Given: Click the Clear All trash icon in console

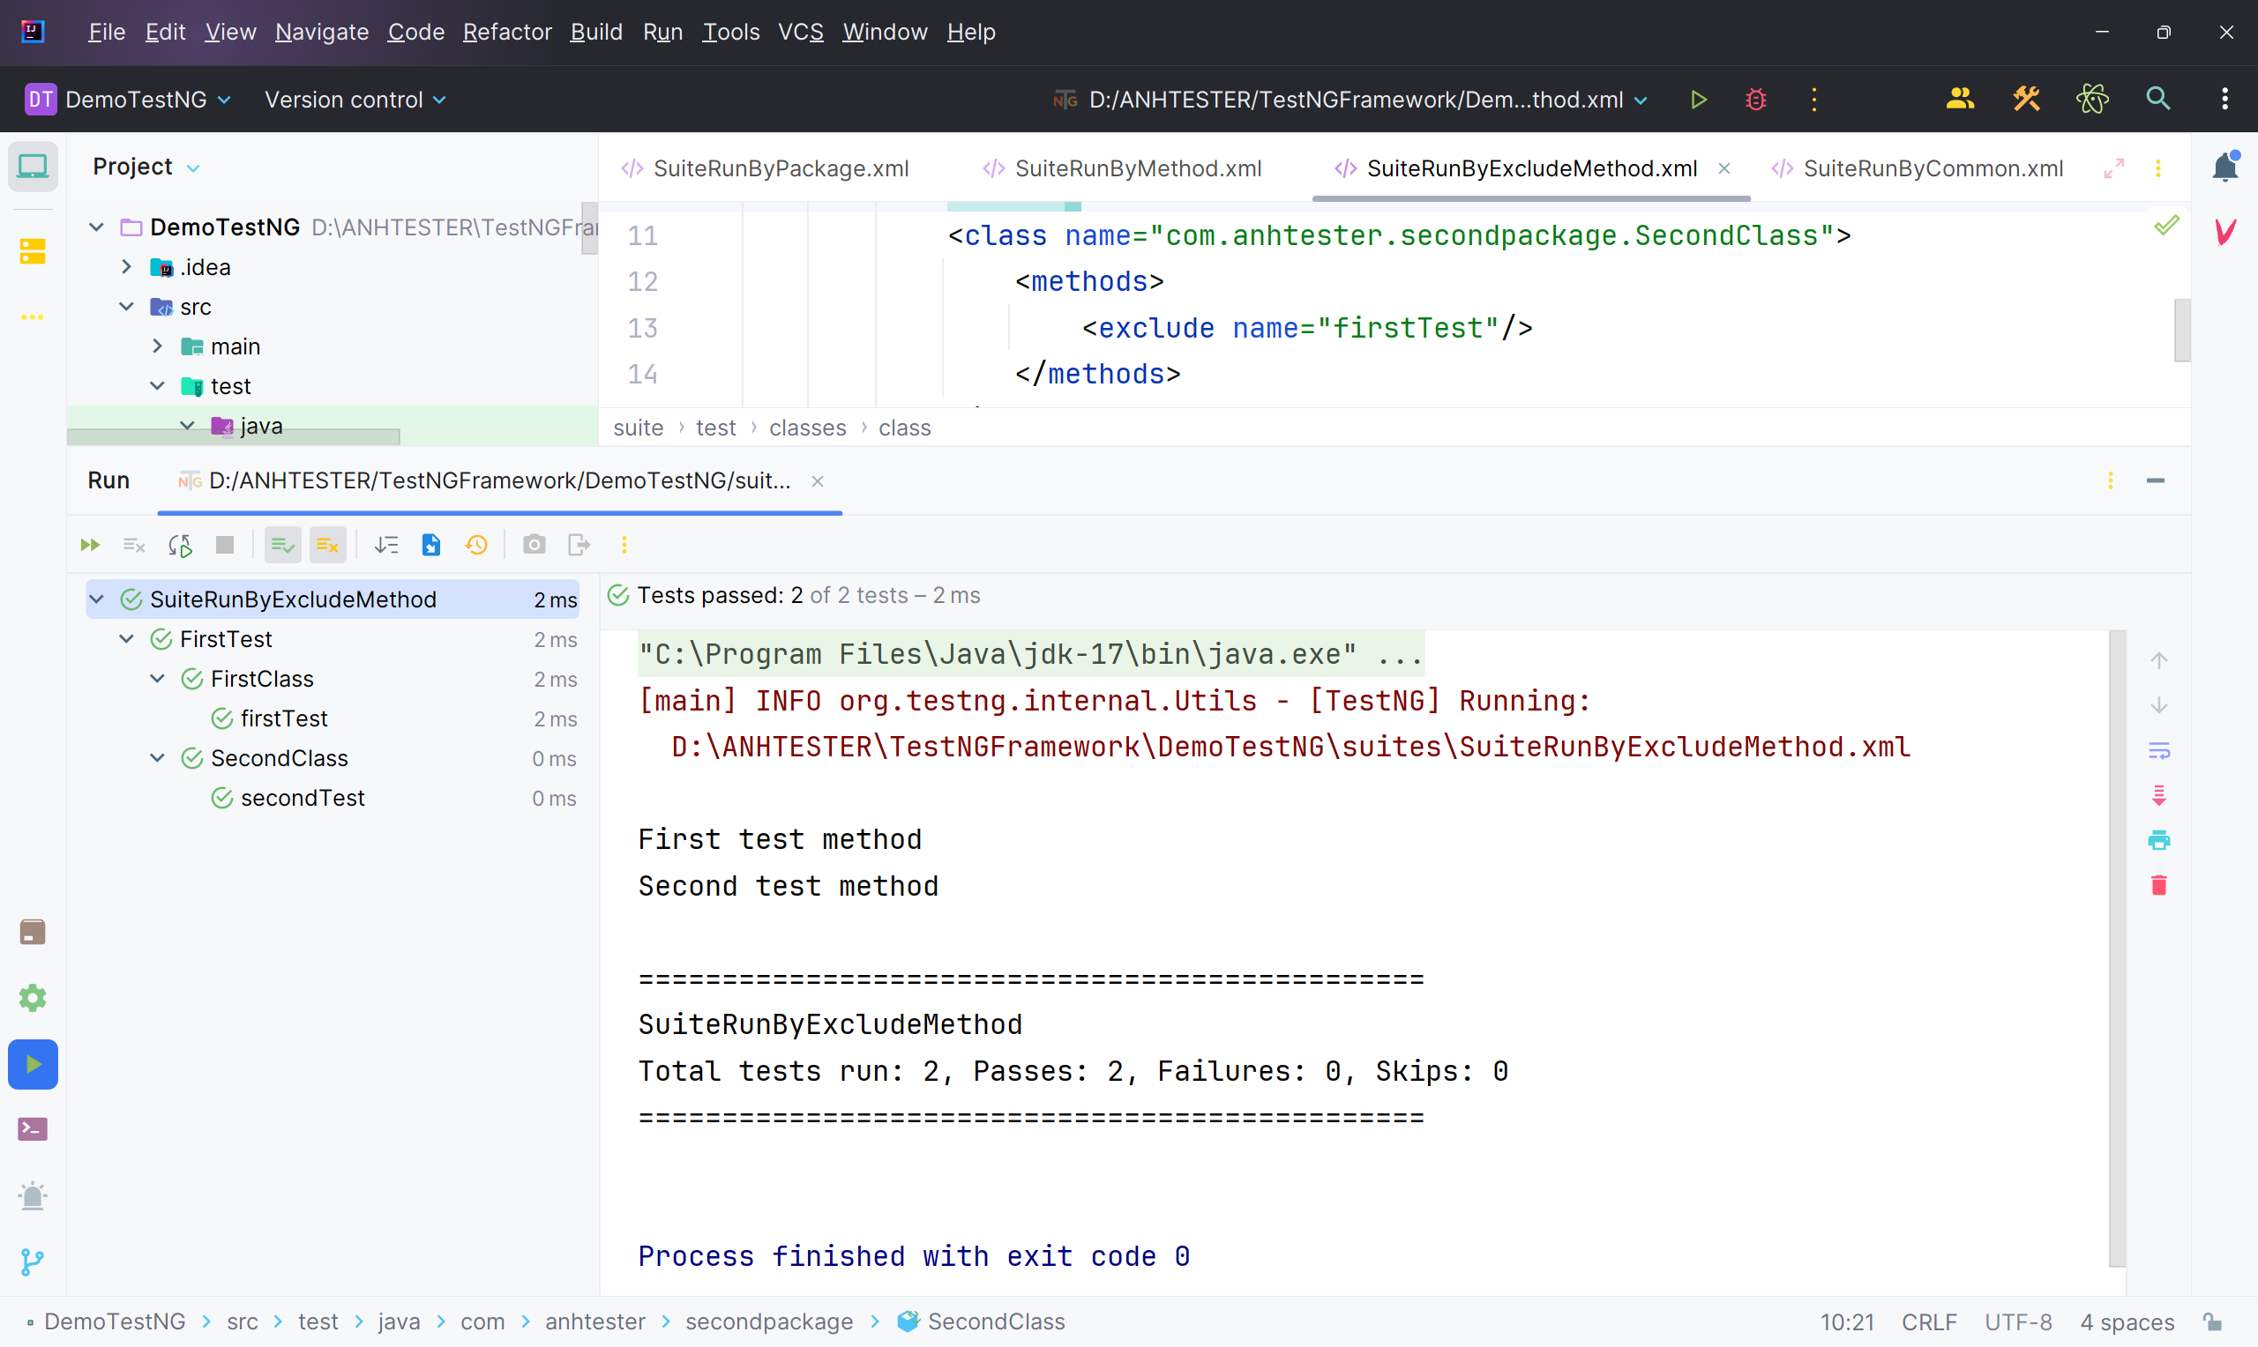Looking at the screenshot, I should (x=2158, y=885).
